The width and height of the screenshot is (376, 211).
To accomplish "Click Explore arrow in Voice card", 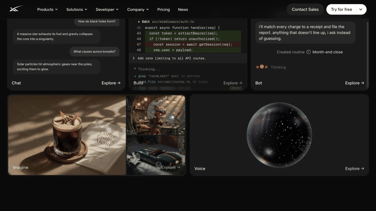I will tap(354, 169).
